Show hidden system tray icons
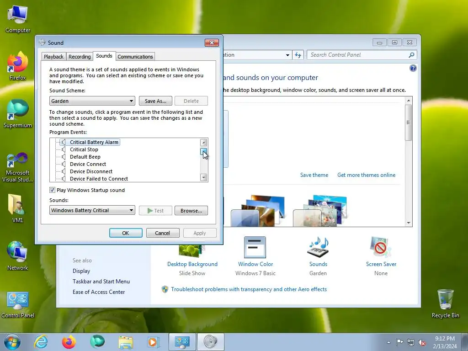 tap(388, 342)
